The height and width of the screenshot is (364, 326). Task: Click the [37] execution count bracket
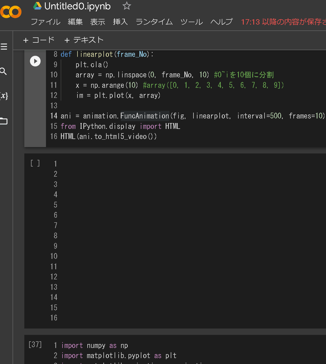click(x=35, y=345)
